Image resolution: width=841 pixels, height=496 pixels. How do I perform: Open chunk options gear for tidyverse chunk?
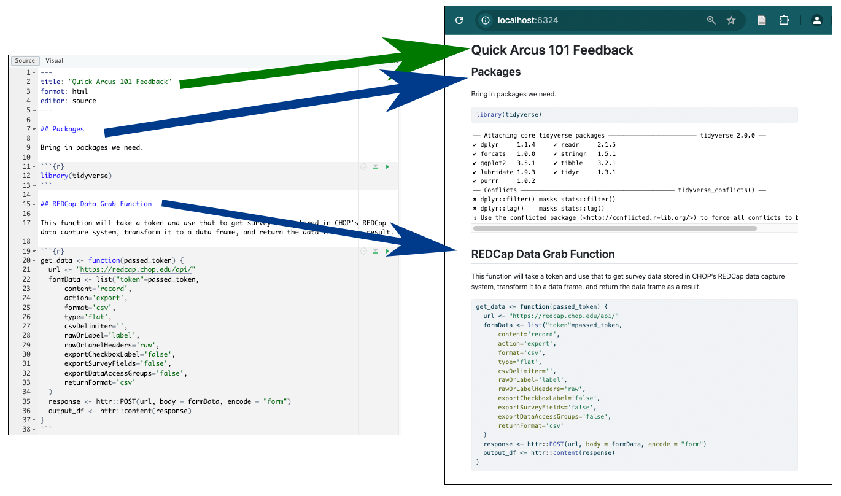tap(363, 167)
